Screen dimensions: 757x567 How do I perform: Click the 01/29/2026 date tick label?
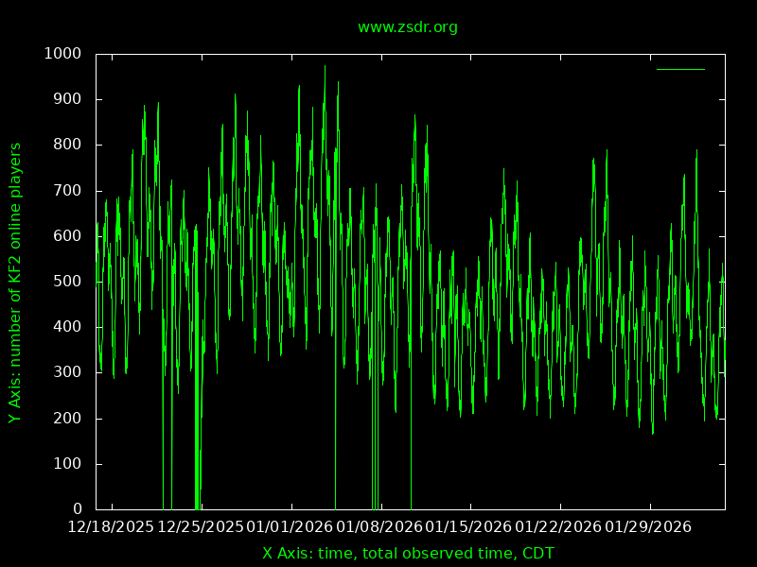(x=647, y=525)
